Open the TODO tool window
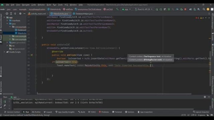Image resolution: width=214 pixels, height=120 pixels. [92, 112]
